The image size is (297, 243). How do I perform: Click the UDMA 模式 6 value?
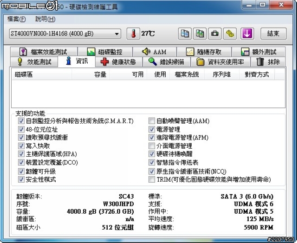254,204
